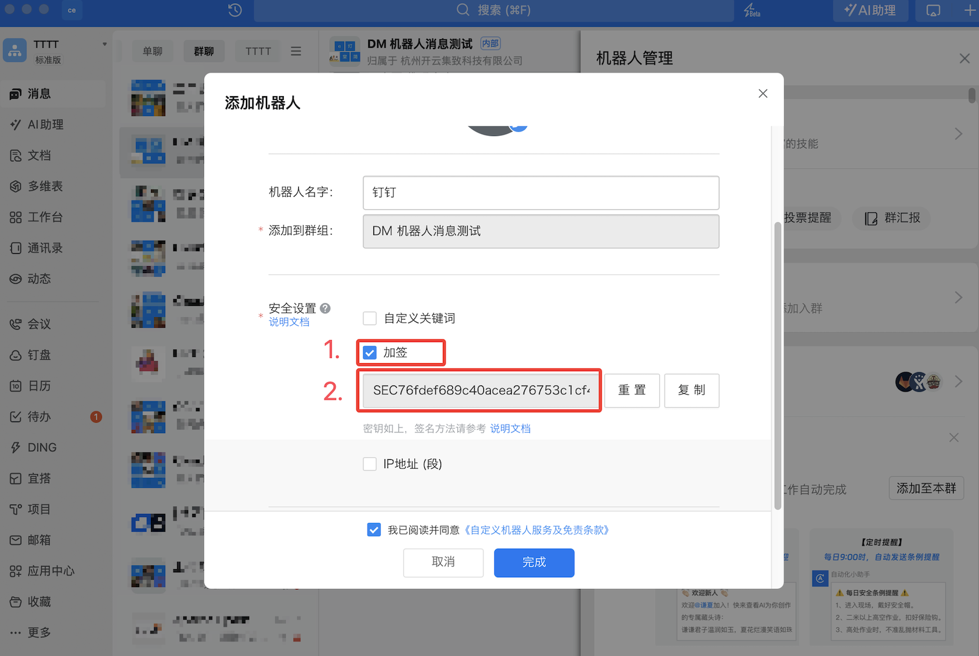Click the history clock icon in top bar

pos(235,10)
